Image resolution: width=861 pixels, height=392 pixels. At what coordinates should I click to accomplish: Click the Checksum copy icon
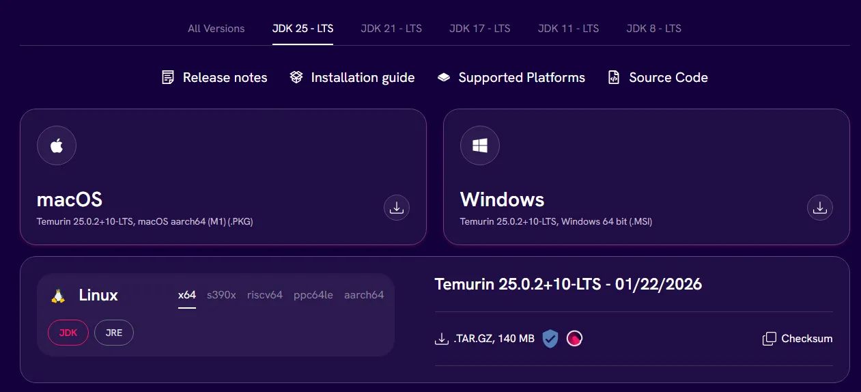coord(770,339)
